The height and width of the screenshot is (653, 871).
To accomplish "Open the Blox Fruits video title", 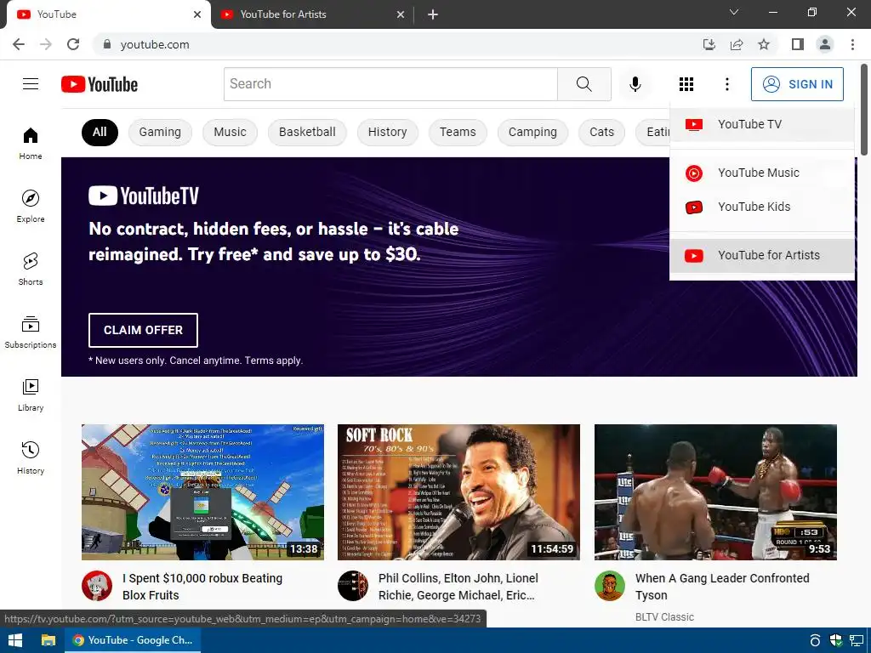I will click(202, 587).
